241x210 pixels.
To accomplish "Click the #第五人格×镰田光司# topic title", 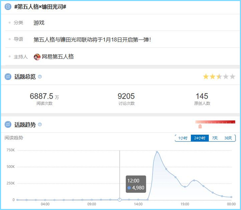I will pos(40,7).
